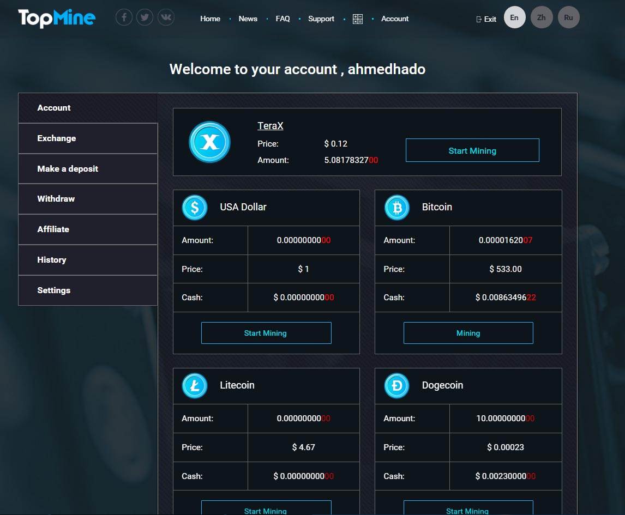The image size is (625, 515).
Task: Start Mining TeraX
Action: (472, 150)
